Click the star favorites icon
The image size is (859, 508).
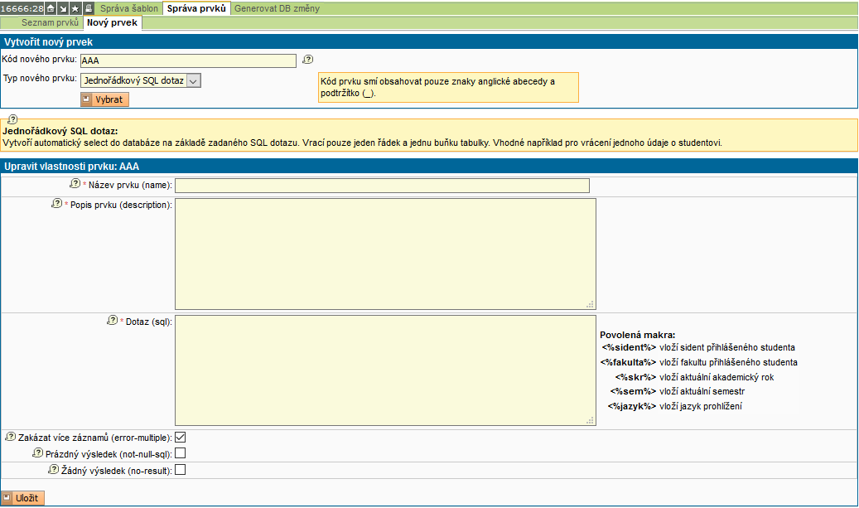click(x=75, y=8)
